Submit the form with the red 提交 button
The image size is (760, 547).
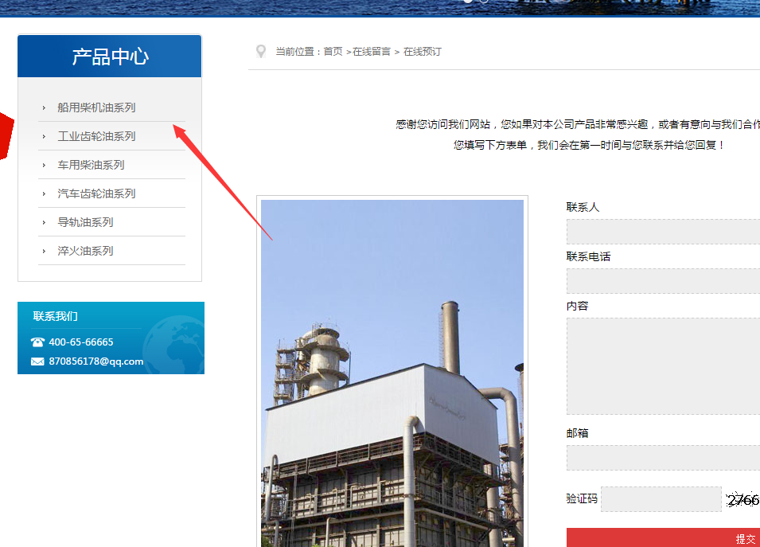pos(664,538)
